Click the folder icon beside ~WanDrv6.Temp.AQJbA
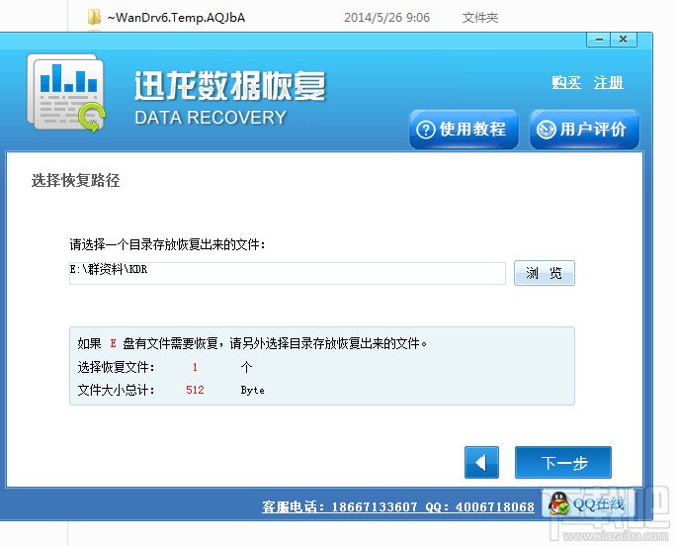Viewport: 677px width, 546px height. [x=94, y=17]
